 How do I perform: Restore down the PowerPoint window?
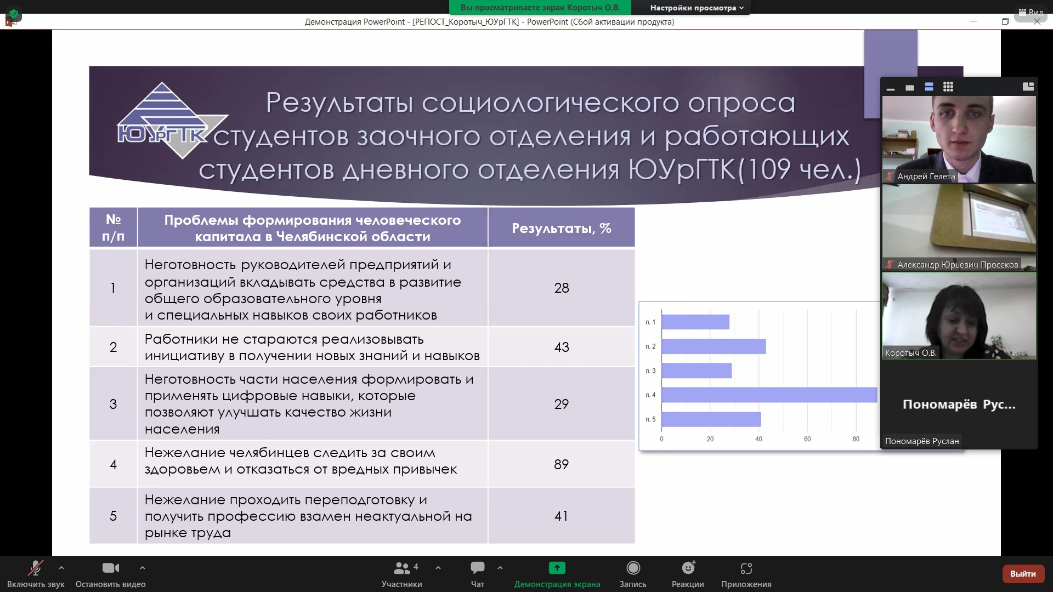pos(1005,21)
